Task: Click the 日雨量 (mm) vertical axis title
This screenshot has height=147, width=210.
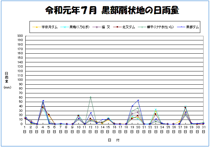Action: pyautogui.click(x=6, y=80)
